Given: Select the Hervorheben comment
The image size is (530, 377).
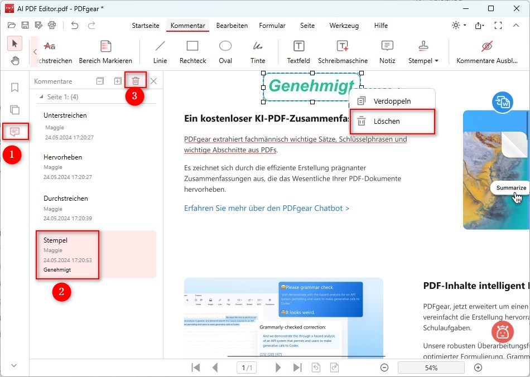Looking at the screenshot, I should pyautogui.click(x=96, y=167).
